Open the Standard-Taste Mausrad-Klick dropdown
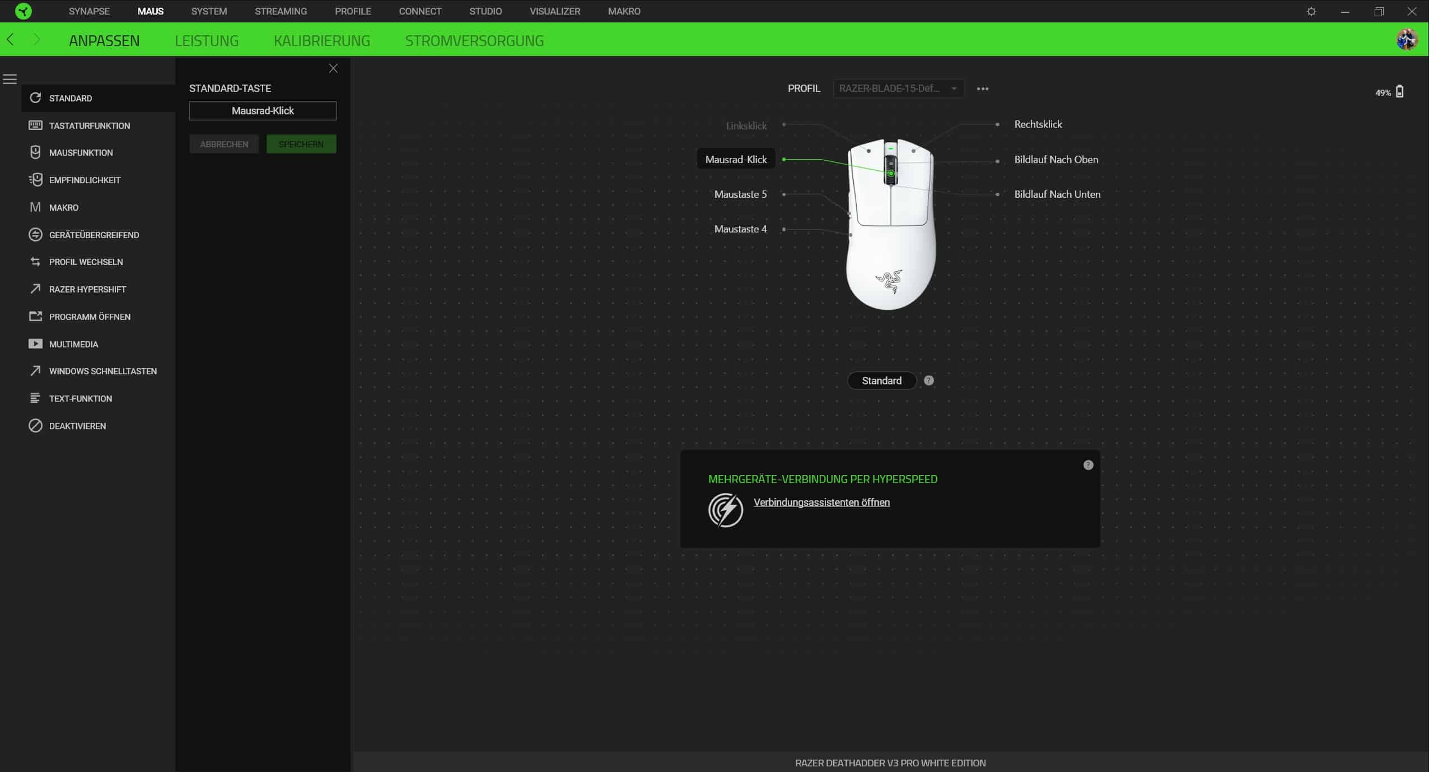 pyautogui.click(x=263, y=111)
